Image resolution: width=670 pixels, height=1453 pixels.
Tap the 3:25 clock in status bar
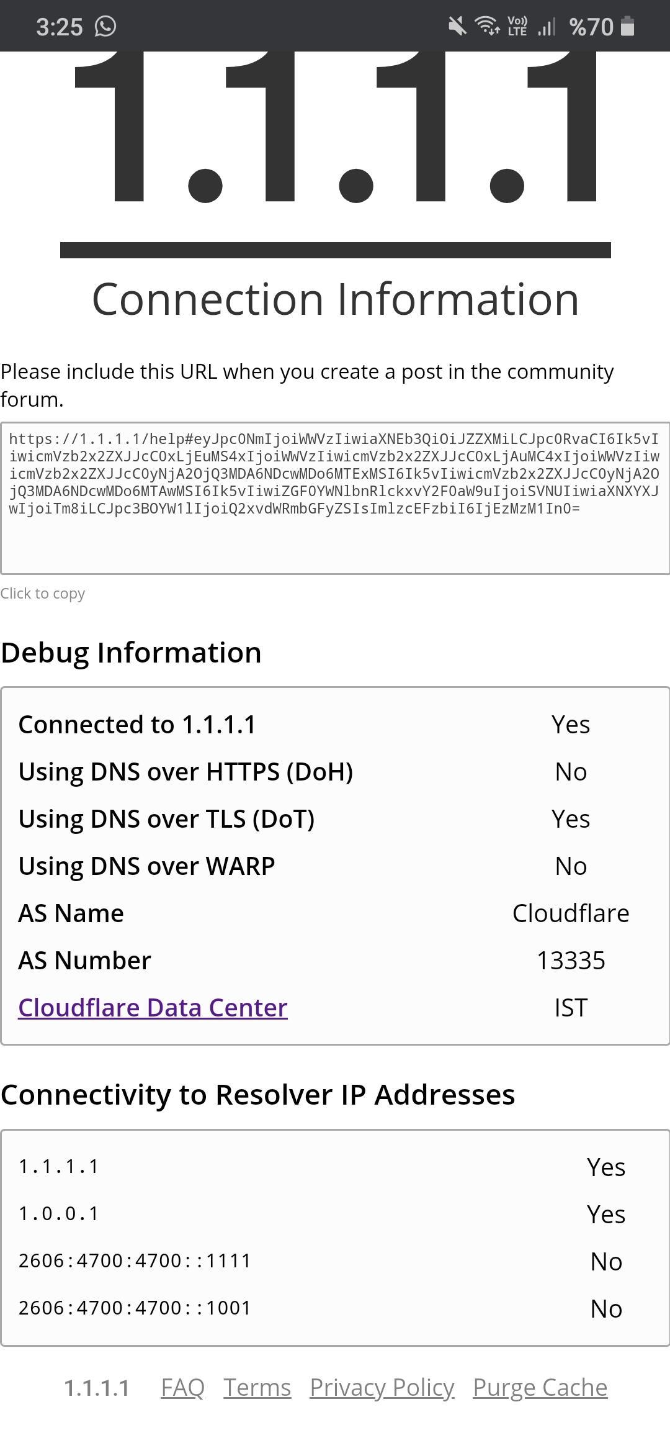click(x=60, y=27)
